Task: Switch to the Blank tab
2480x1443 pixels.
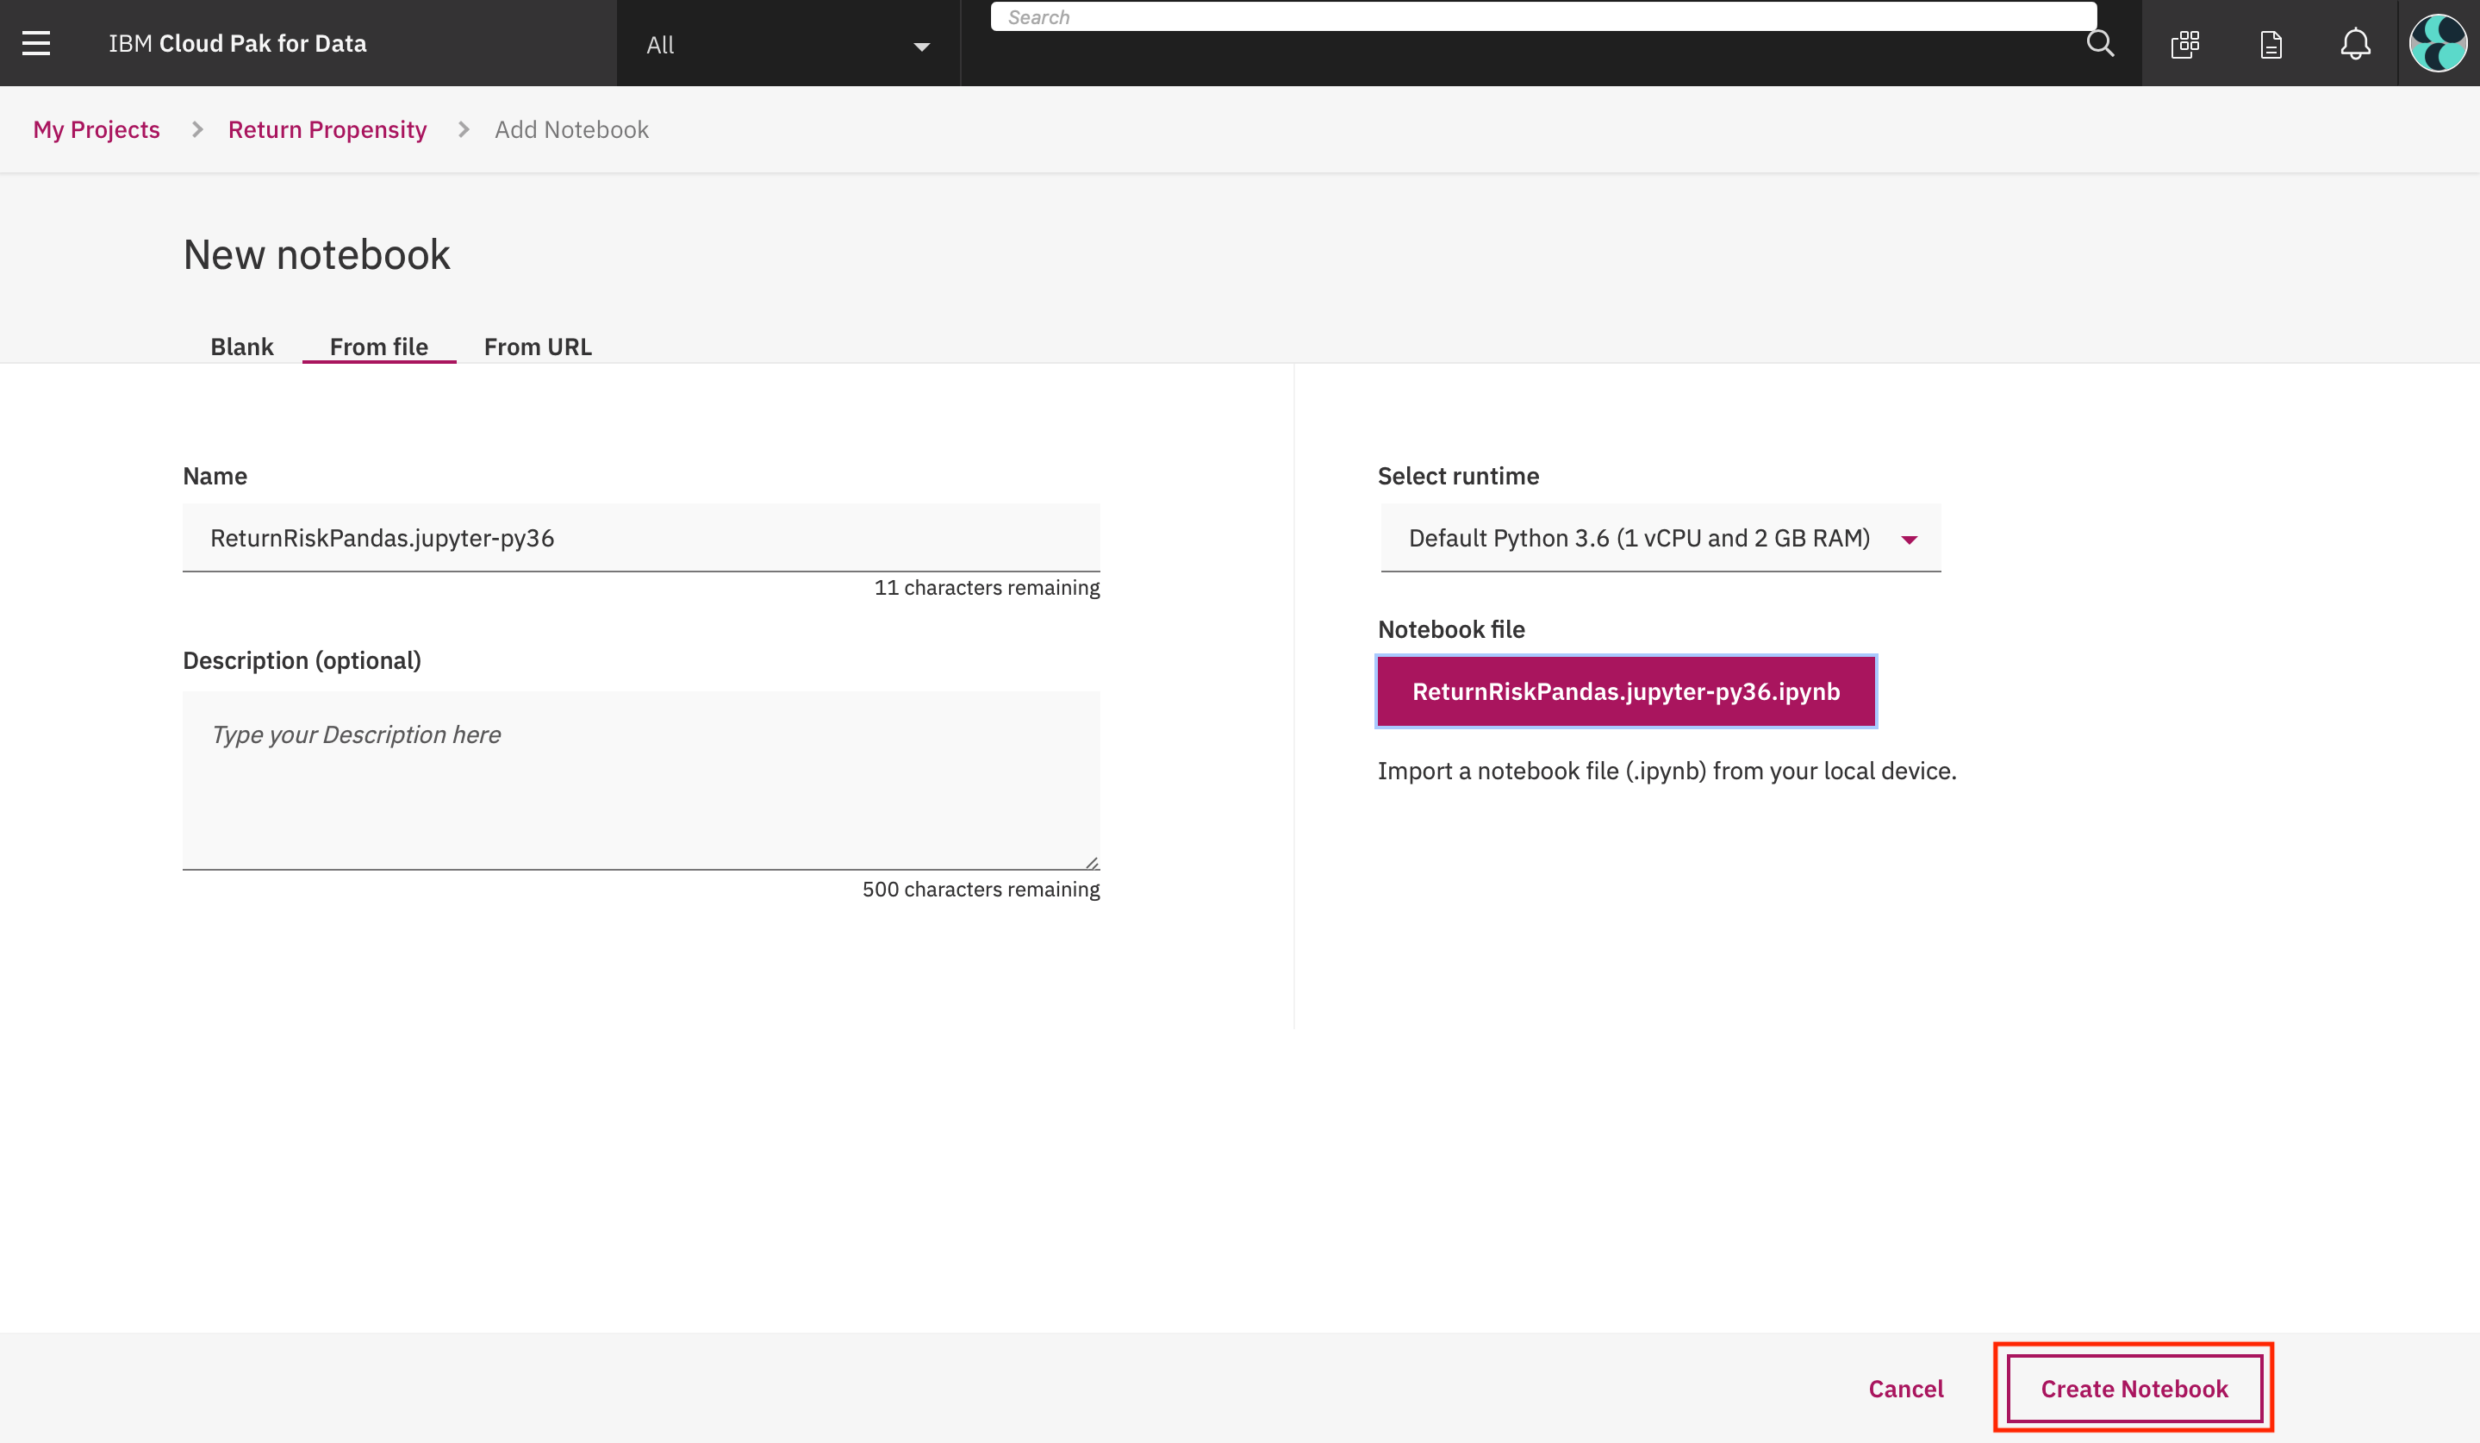Action: pos(241,347)
